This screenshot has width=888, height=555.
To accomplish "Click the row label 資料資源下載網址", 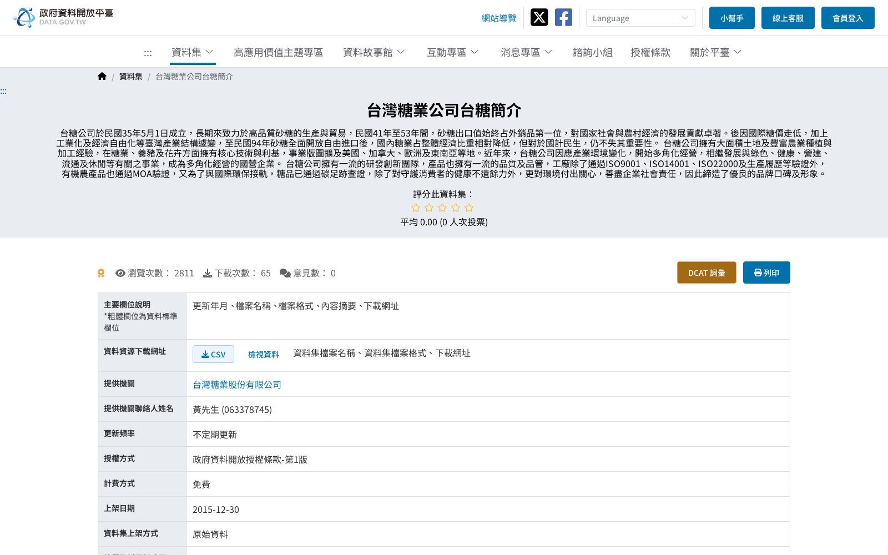I will [135, 351].
